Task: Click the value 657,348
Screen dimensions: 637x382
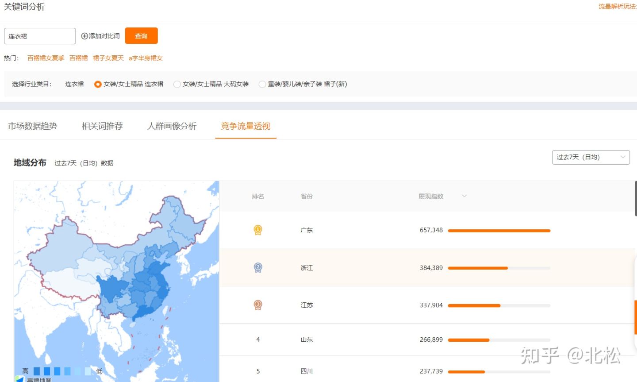Action: point(431,230)
